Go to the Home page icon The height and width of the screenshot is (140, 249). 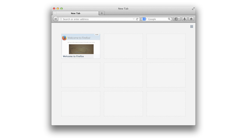191,19
